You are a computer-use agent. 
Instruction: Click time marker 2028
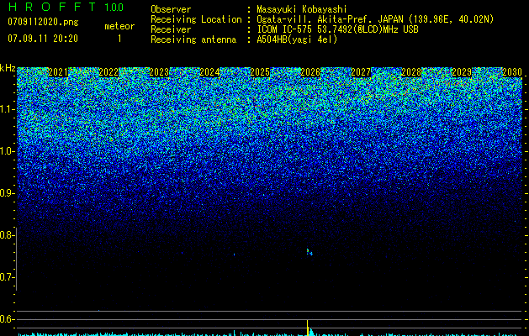coord(411,72)
